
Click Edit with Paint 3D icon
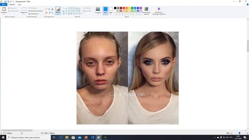pyautogui.click(x=159, y=9)
